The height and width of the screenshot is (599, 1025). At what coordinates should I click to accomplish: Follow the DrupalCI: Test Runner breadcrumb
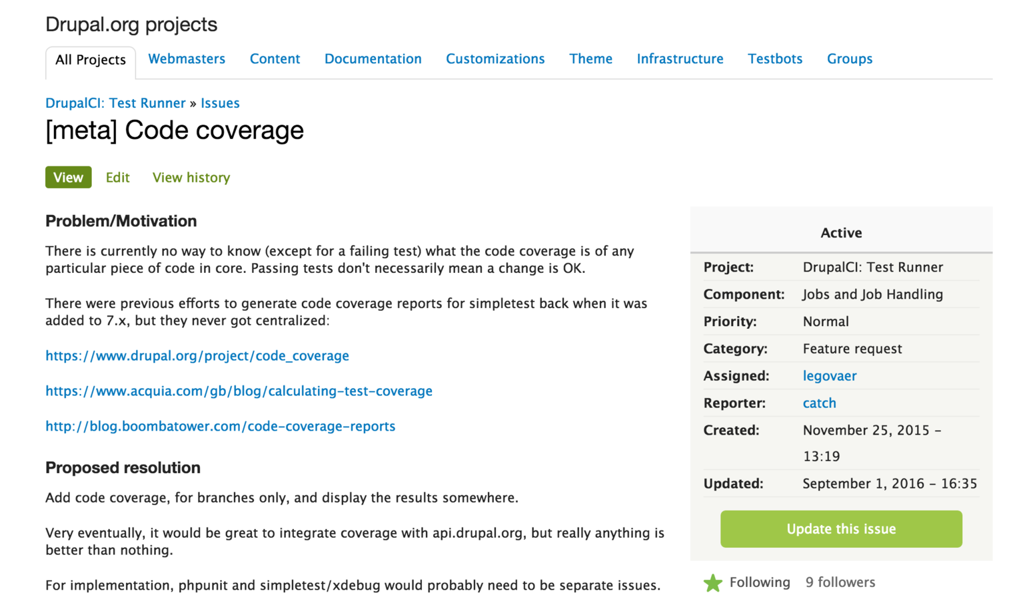[x=115, y=103]
